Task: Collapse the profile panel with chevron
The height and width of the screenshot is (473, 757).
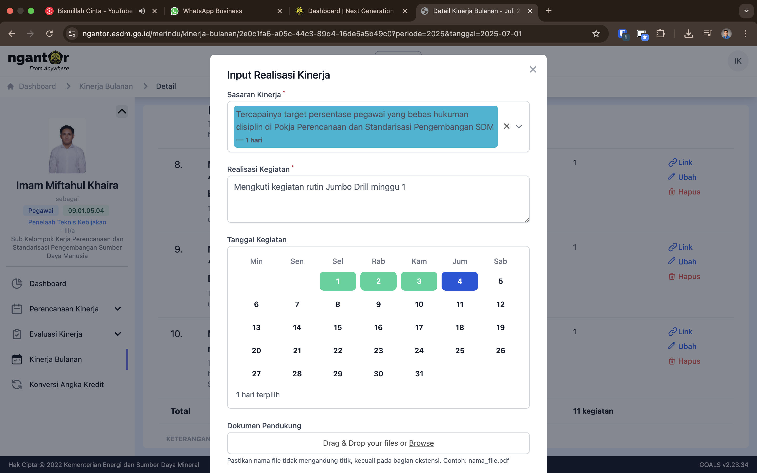Action: click(x=122, y=111)
